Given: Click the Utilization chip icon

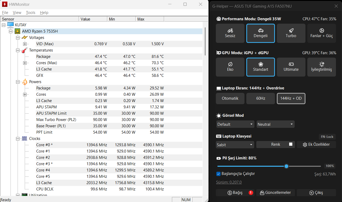Looking at the screenshot, I should [x=24, y=195].
